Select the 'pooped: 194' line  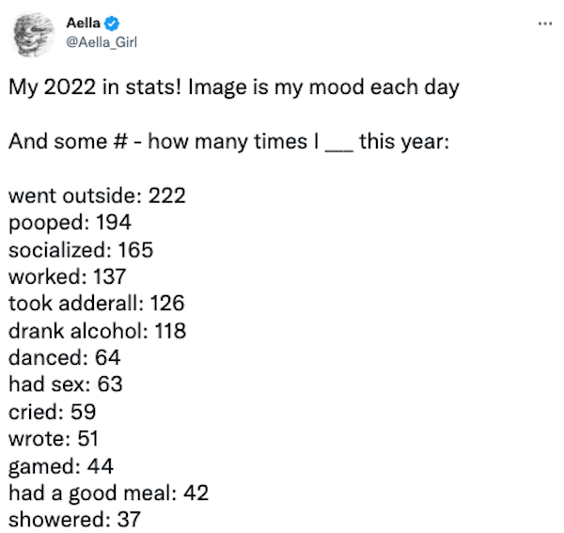(70, 223)
